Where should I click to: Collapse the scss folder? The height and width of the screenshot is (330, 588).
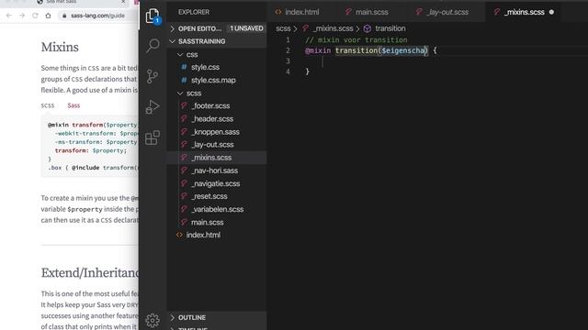point(180,93)
